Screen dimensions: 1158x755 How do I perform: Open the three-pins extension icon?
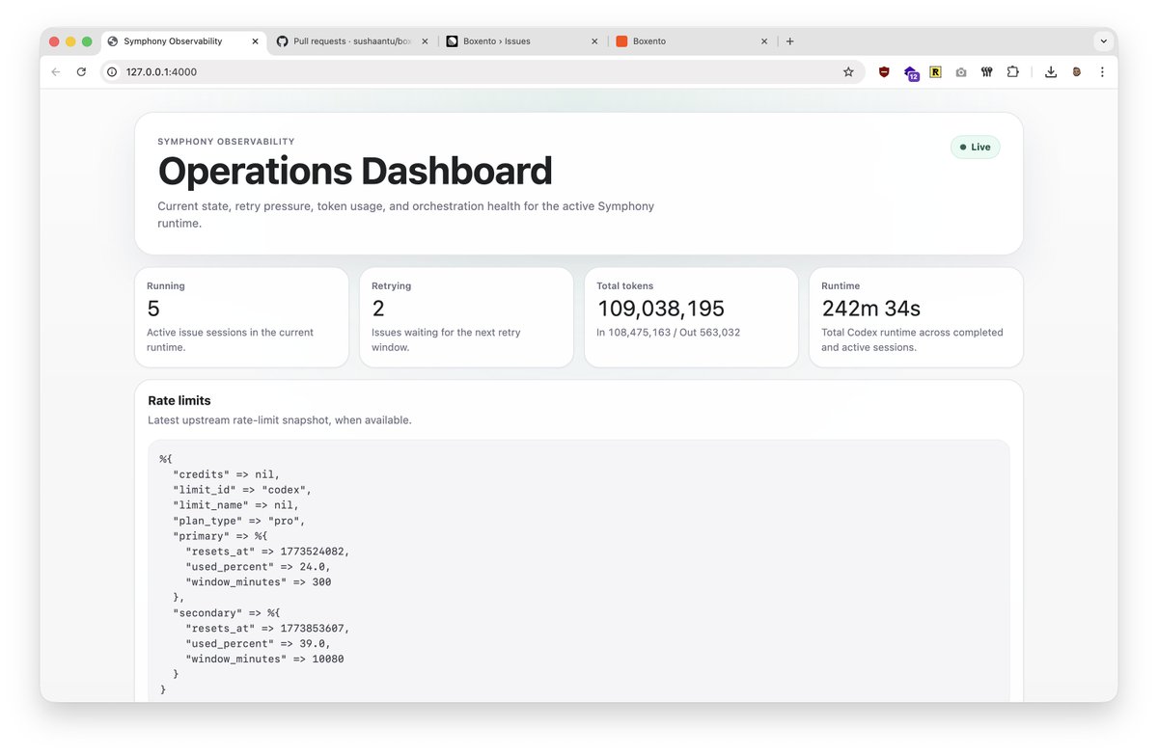(x=986, y=71)
